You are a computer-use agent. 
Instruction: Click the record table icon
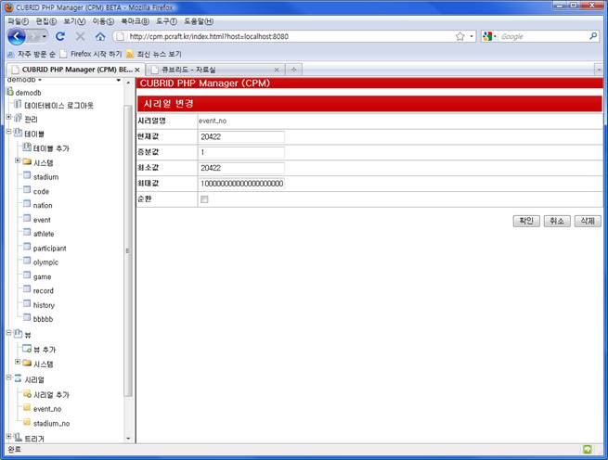[x=27, y=290]
